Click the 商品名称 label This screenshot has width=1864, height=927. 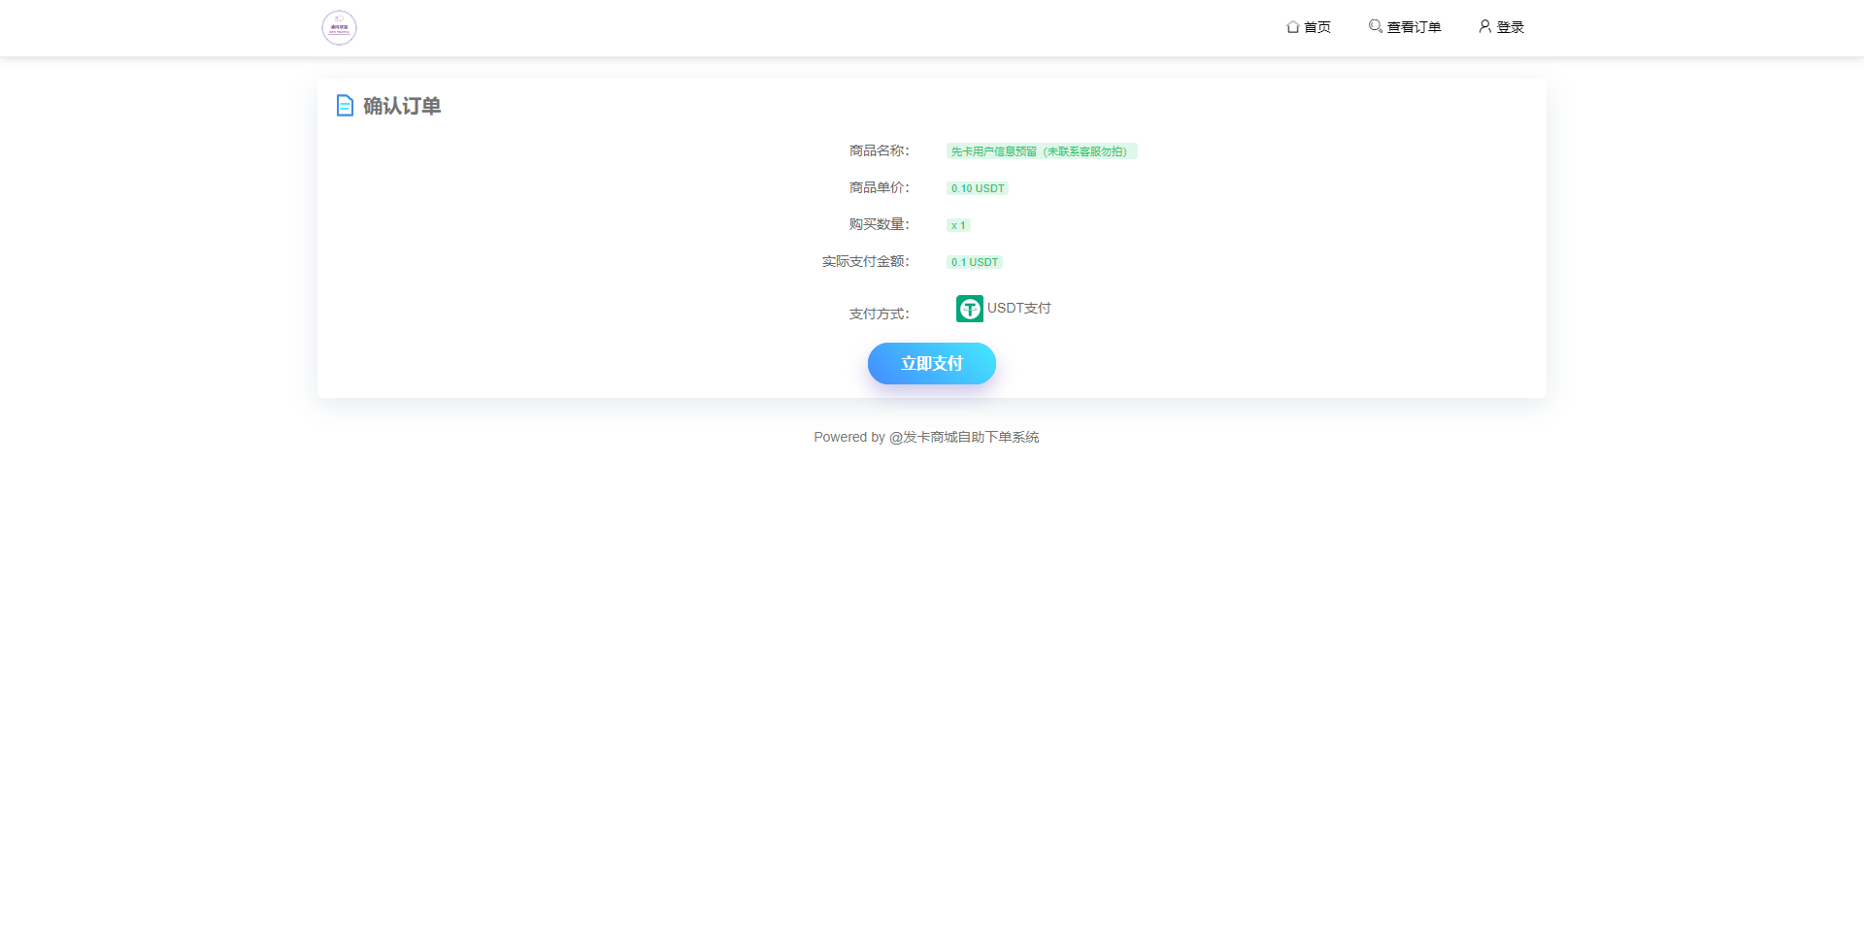[880, 150]
